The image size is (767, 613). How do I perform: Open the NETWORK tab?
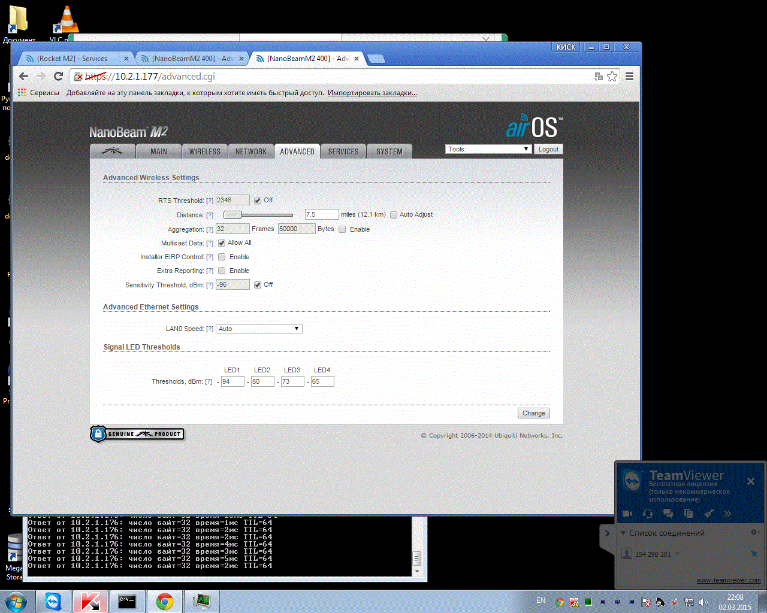coord(251,151)
